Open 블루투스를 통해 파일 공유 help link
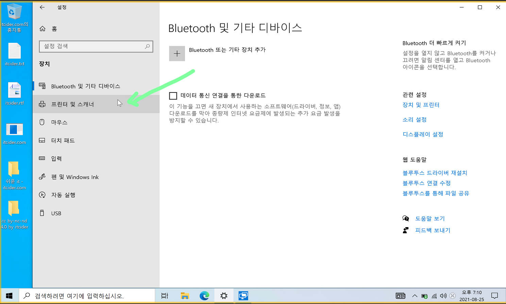 click(x=436, y=193)
